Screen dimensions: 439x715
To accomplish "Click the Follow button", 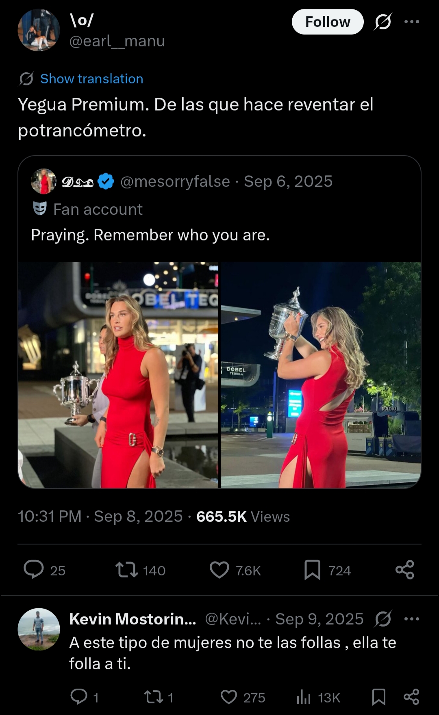I will click(327, 22).
